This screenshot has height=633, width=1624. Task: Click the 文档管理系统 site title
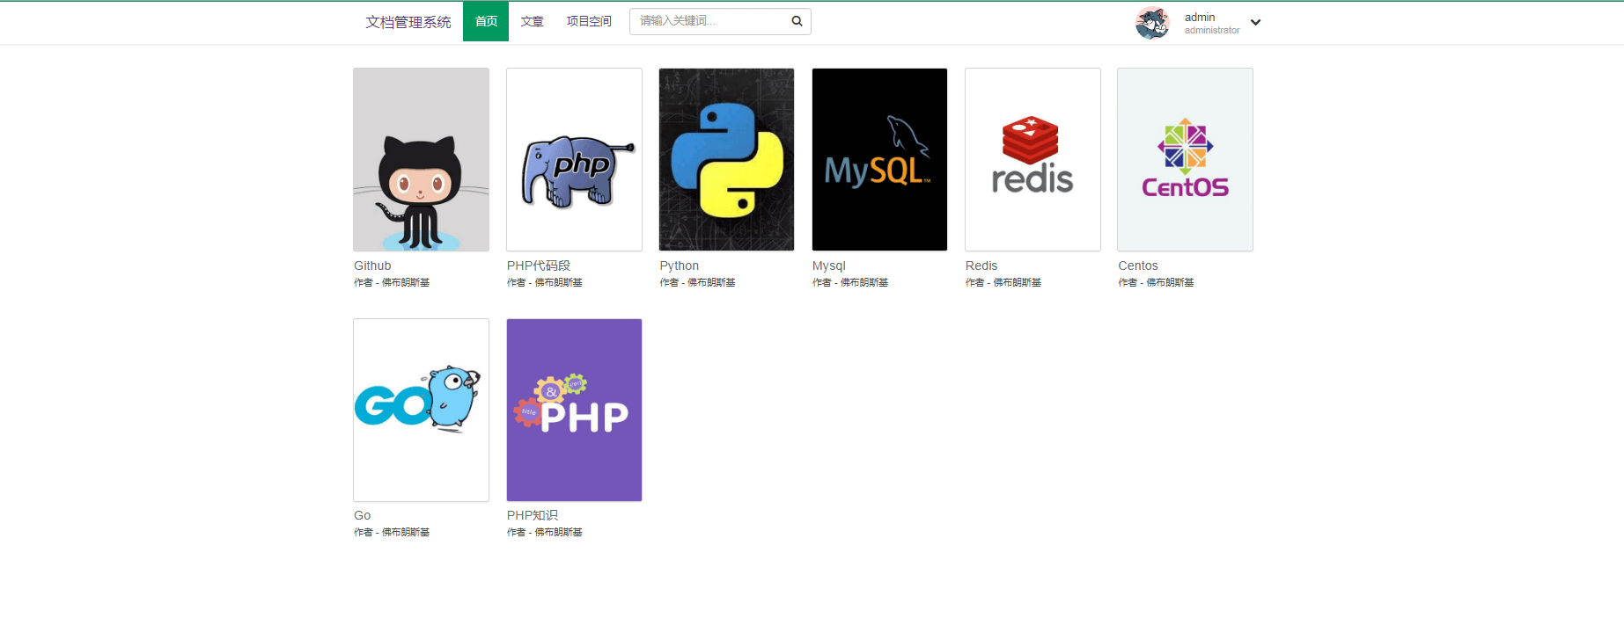408,22
